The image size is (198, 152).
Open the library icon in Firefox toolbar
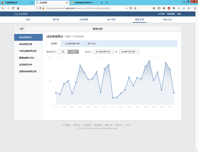coord(154,8)
